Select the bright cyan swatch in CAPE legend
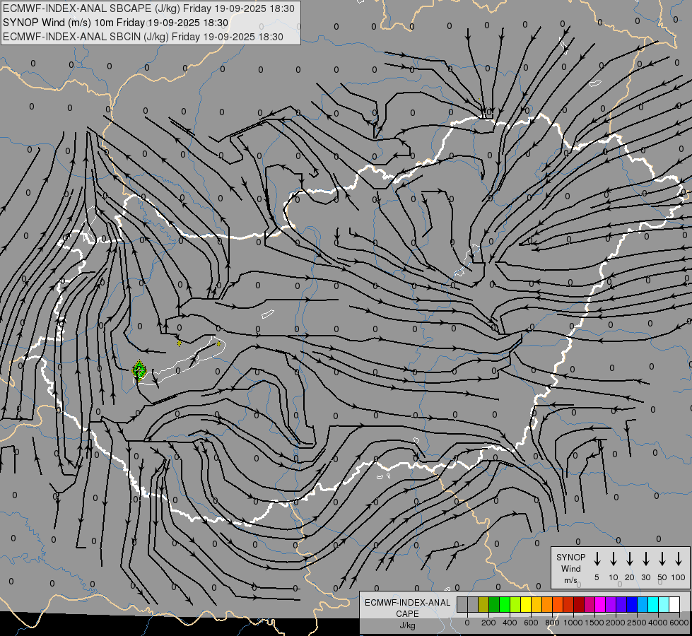692x636 pixels. pyautogui.click(x=653, y=604)
